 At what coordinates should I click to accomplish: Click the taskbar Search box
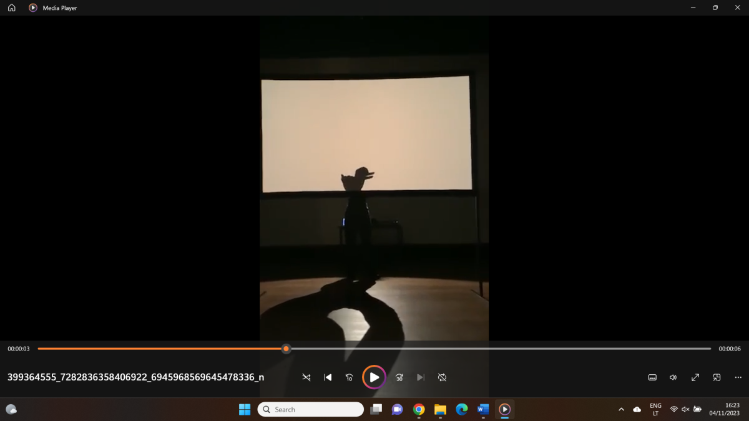[x=311, y=409]
